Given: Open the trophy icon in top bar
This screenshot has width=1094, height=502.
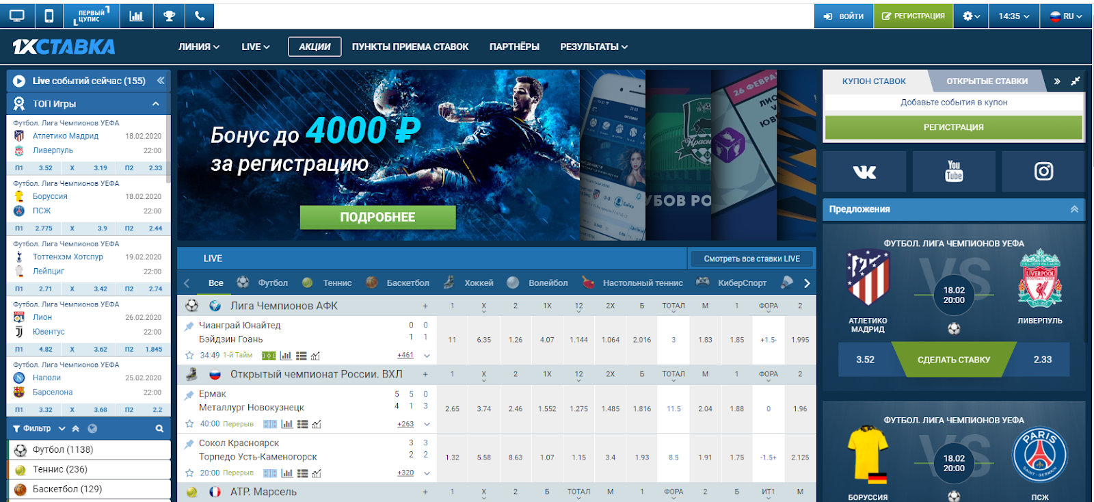Looking at the screenshot, I should pyautogui.click(x=169, y=16).
